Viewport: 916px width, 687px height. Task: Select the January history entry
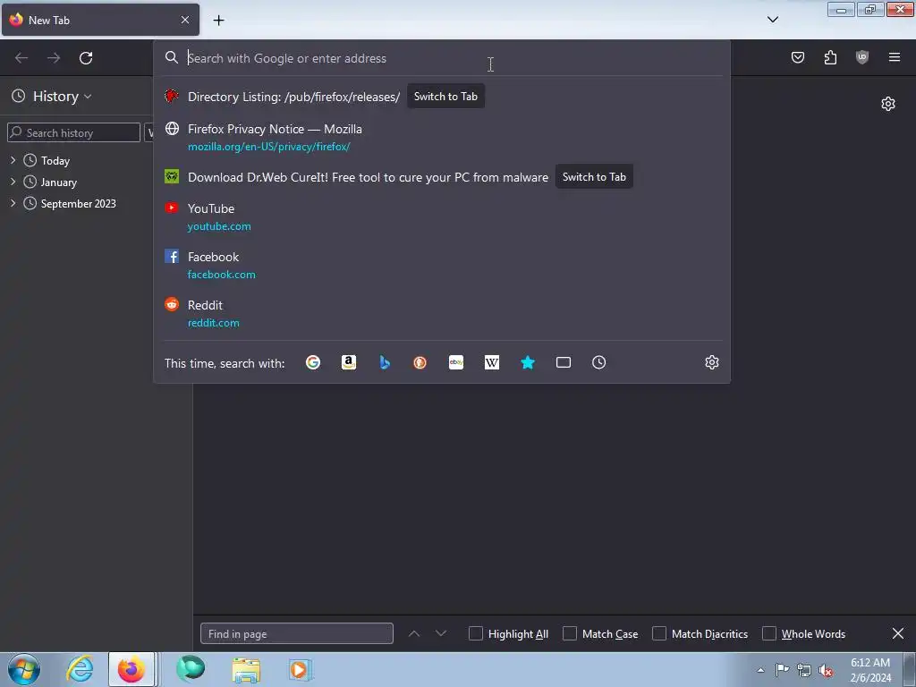tap(58, 182)
